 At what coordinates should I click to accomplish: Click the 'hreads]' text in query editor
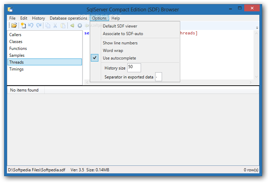tap(189, 33)
